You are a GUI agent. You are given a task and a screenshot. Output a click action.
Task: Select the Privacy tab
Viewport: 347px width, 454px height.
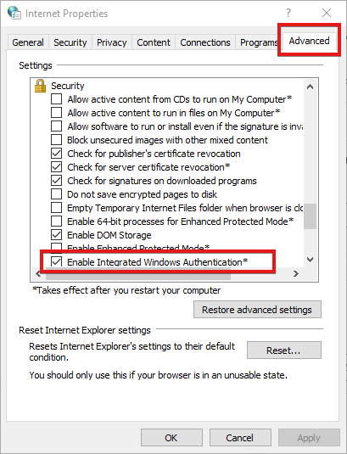point(112,42)
